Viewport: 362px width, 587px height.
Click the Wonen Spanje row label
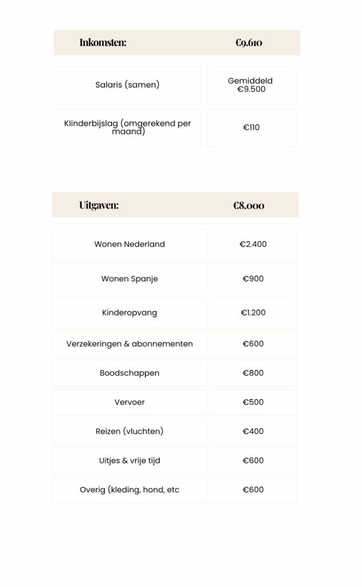pyautogui.click(x=129, y=279)
